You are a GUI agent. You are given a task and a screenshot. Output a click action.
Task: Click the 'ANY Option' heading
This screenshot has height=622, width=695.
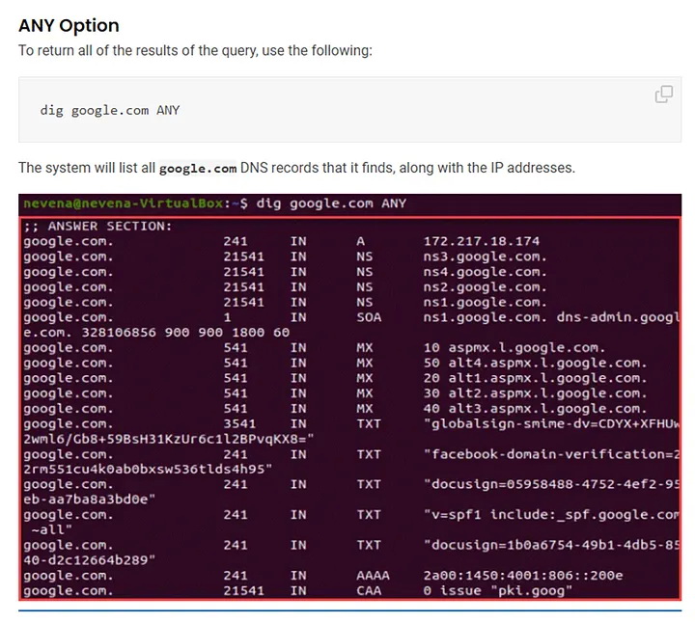(69, 26)
